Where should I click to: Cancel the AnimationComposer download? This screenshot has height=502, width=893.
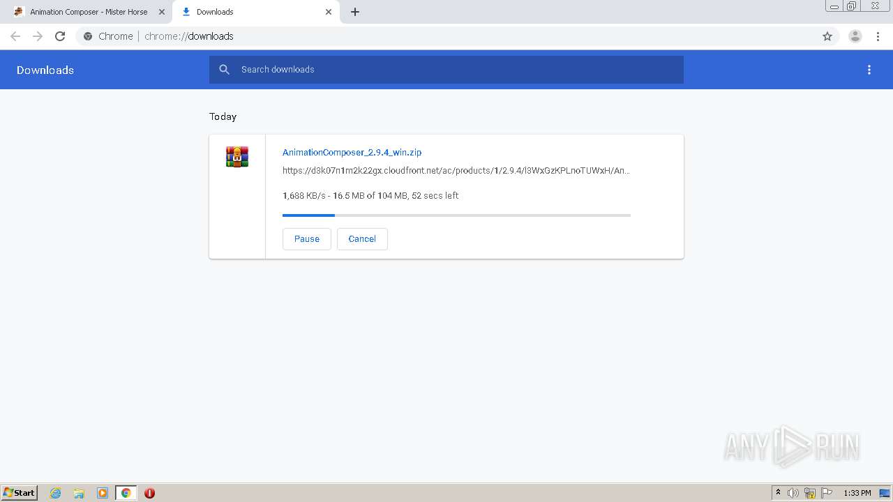(362, 239)
